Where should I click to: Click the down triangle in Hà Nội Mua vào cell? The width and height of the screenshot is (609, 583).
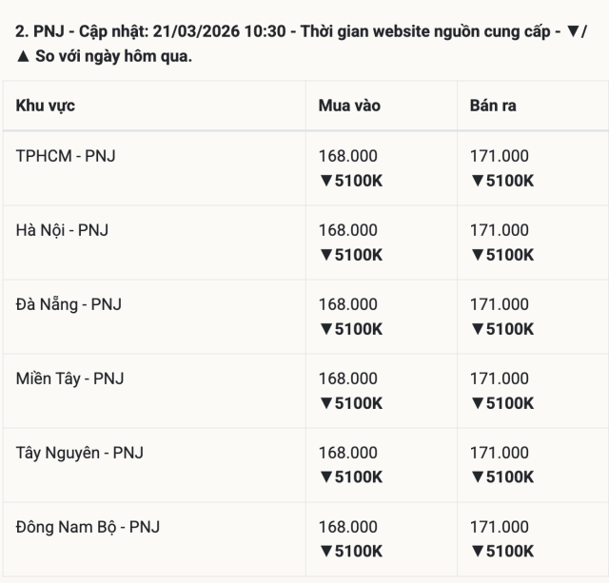[325, 255]
